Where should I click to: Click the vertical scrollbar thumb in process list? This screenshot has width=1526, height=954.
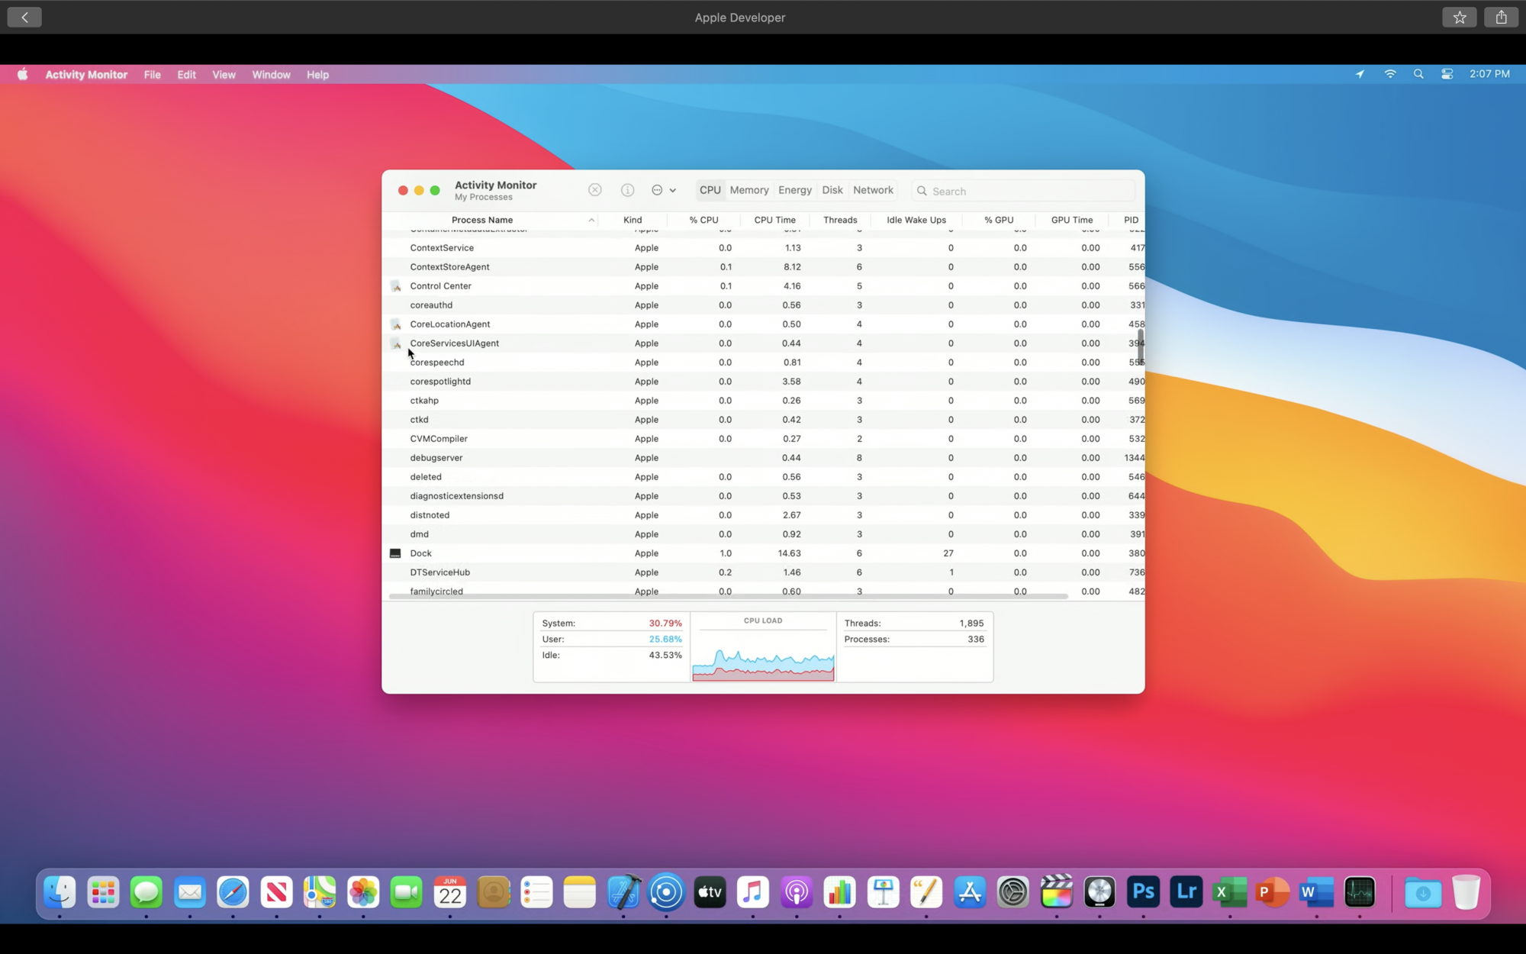tap(1141, 347)
